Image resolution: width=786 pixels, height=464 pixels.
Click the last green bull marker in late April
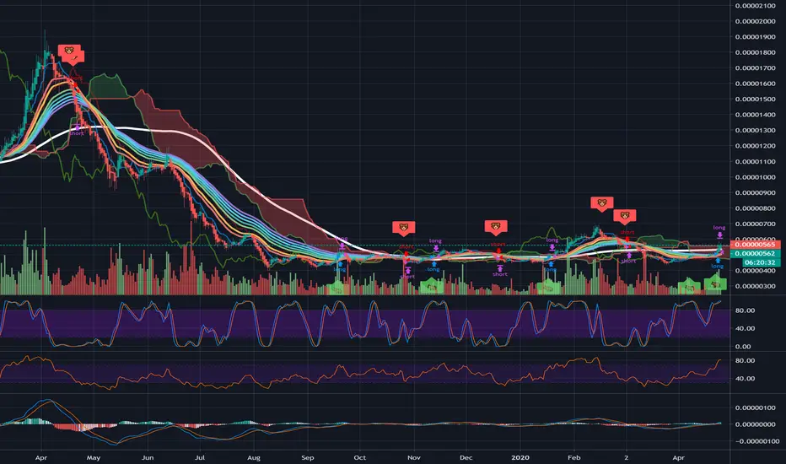click(715, 285)
